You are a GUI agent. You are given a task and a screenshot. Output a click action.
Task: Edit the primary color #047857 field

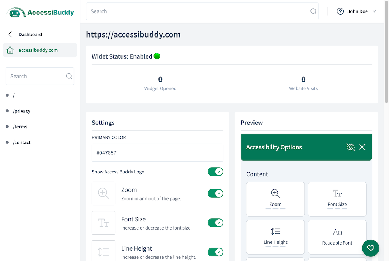(157, 153)
